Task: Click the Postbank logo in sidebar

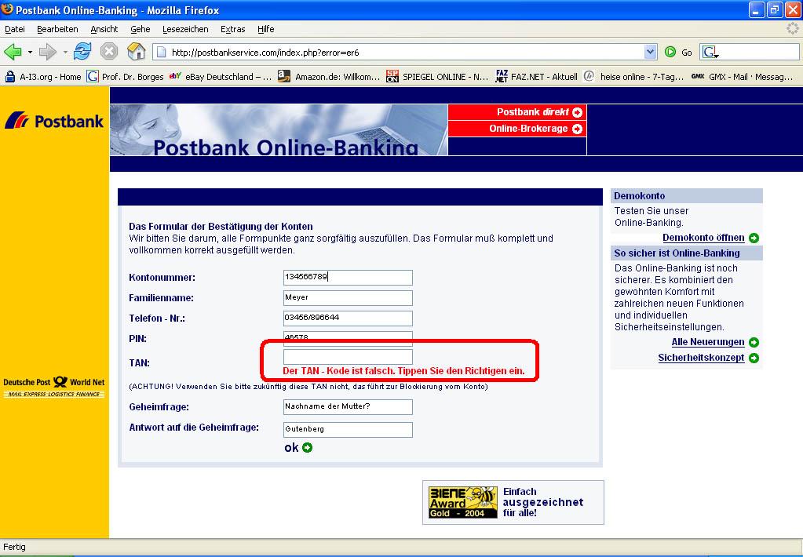Action: click(54, 121)
